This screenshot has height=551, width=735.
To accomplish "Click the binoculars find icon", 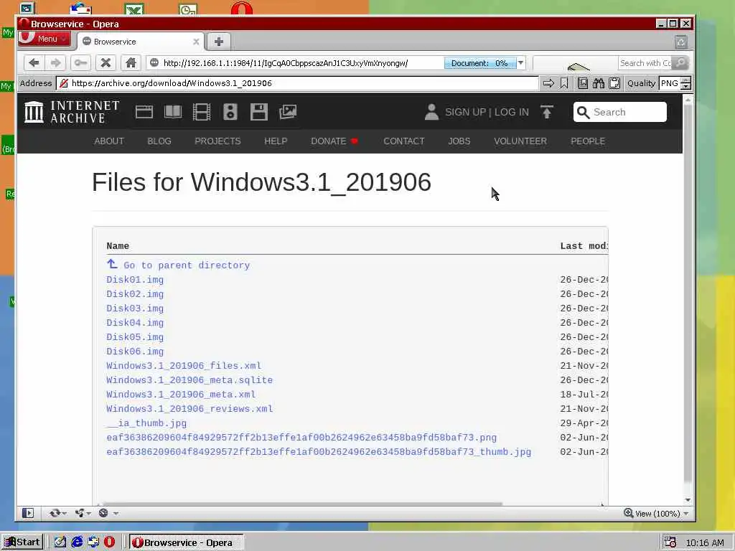I will (x=599, y=83).
